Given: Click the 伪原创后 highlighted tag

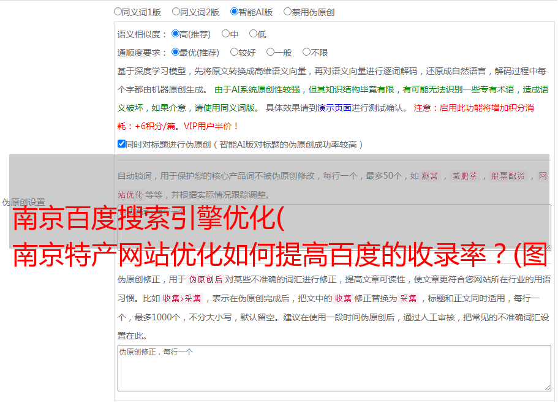Looking at the screenshot, I should click(x=206, y=279).
